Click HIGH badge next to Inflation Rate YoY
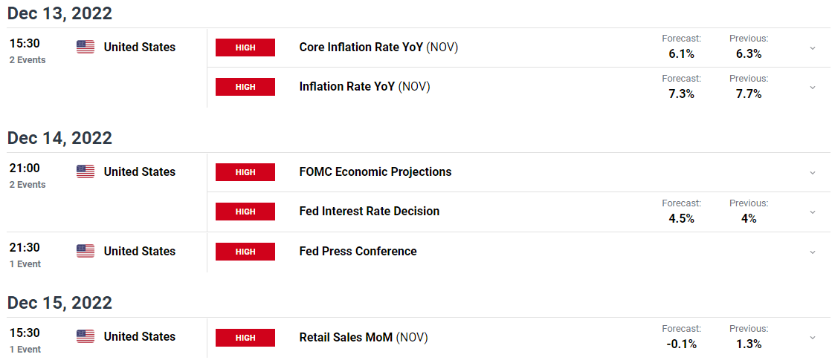This screenshot has width=832, height=360. (245, 87)
